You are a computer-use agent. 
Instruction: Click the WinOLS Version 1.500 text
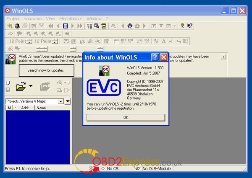(145, 68)
